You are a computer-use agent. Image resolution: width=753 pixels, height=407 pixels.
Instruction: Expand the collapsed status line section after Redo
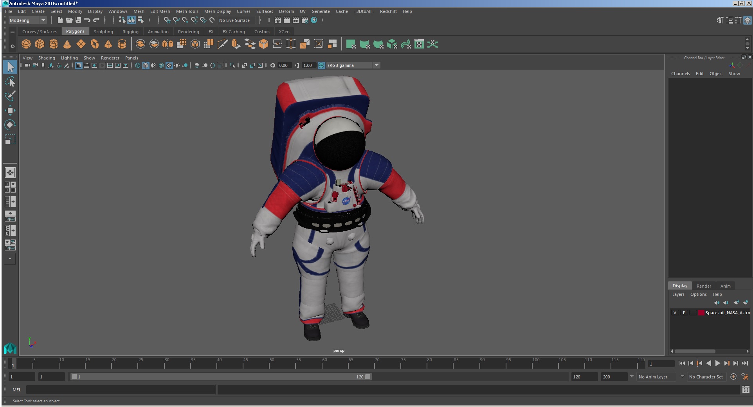point(105,20)
